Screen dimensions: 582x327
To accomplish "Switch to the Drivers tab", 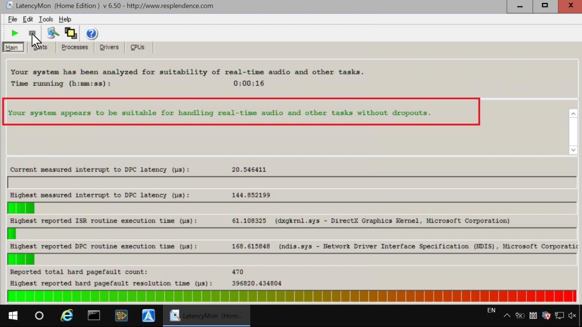I will (x=109, y=48).
